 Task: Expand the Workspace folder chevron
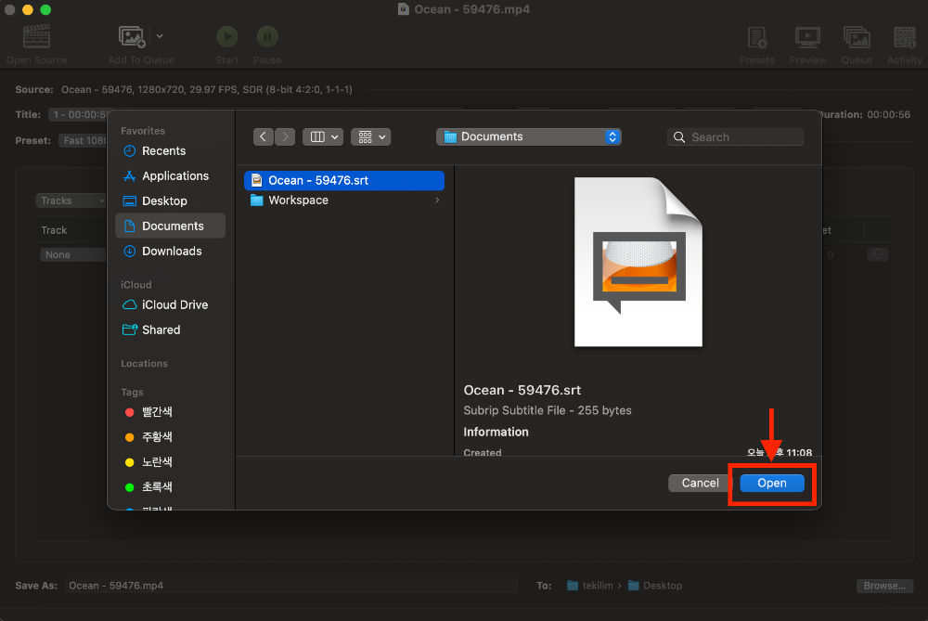437,201
